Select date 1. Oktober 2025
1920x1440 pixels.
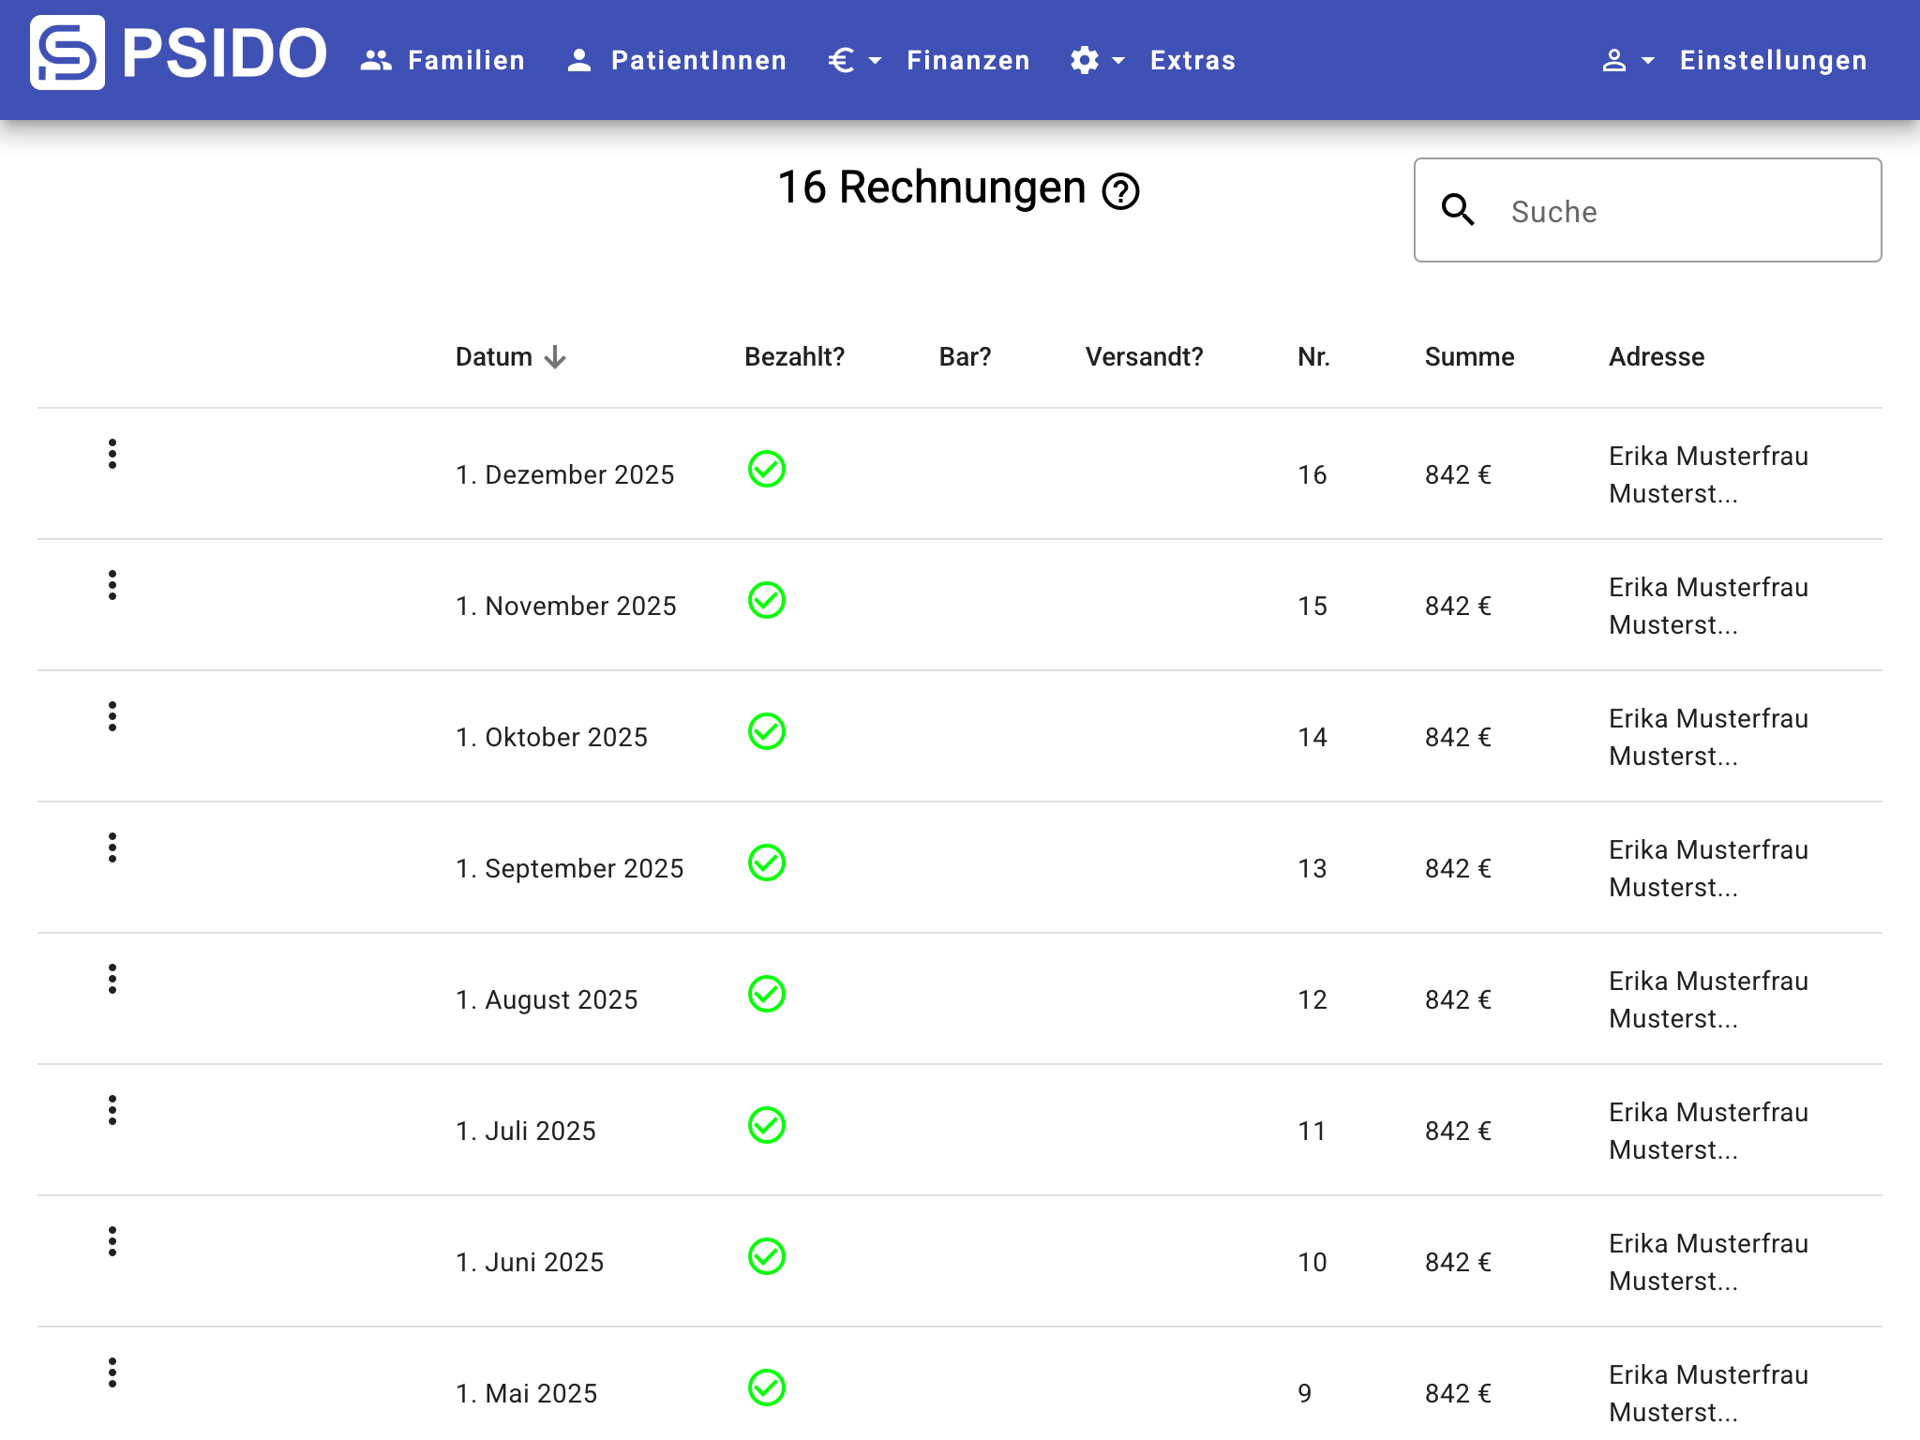(x=552, y=737)
